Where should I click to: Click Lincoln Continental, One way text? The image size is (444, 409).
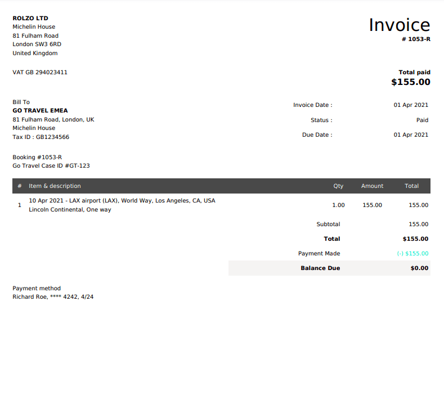point(70,210)
